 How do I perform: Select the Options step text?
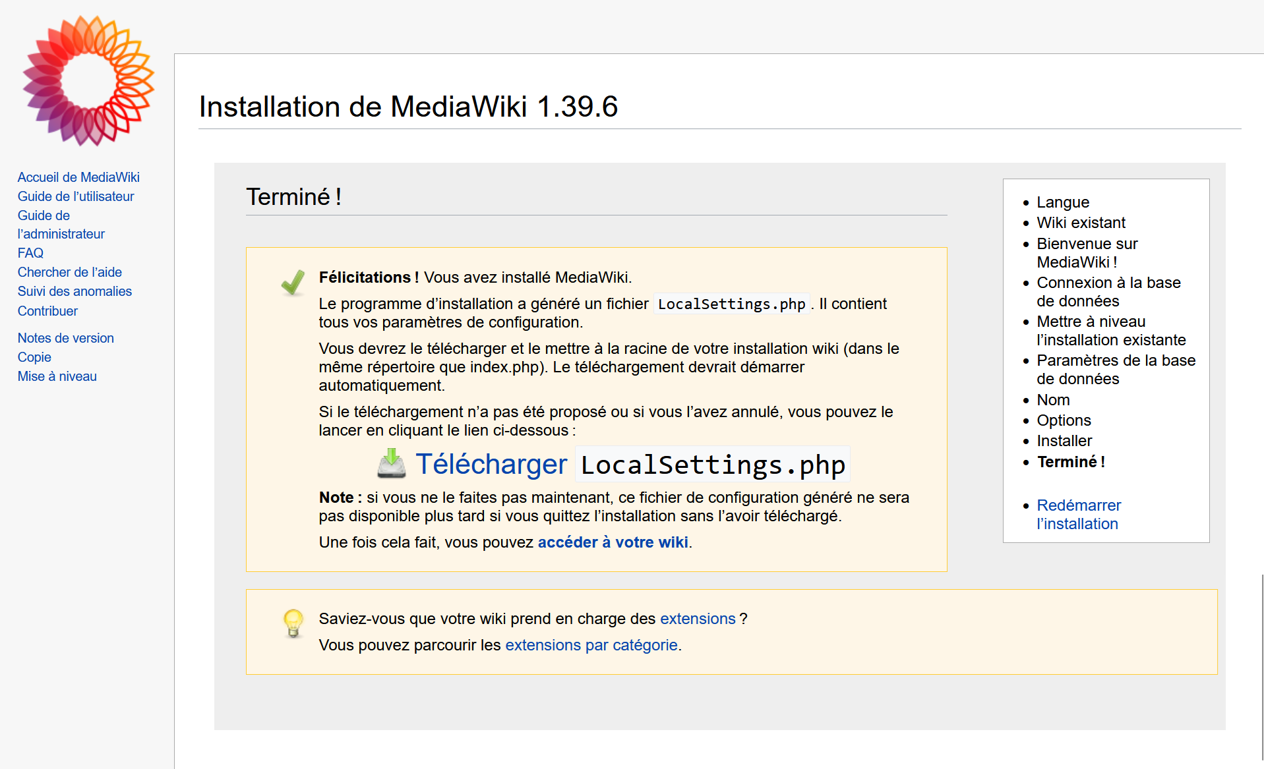1064,420
